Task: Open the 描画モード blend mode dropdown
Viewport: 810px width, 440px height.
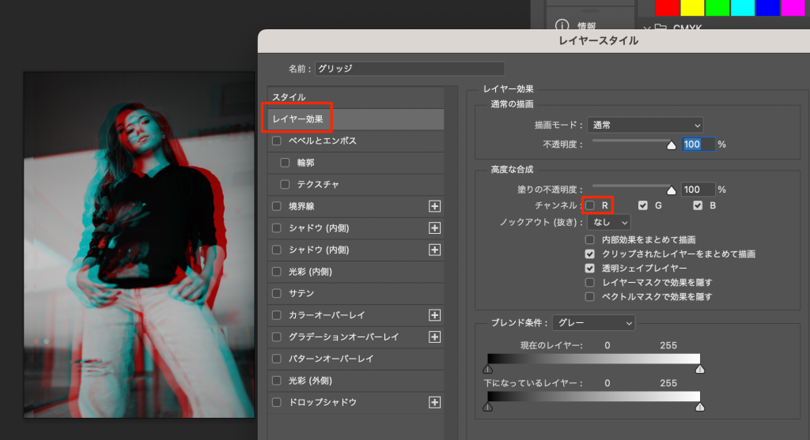Action: click(645, 125)
